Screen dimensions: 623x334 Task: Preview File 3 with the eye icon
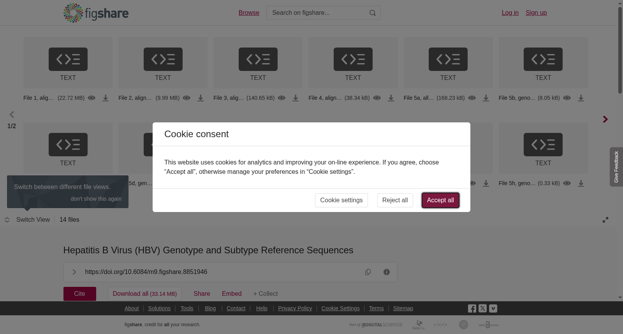click(282, 98)
